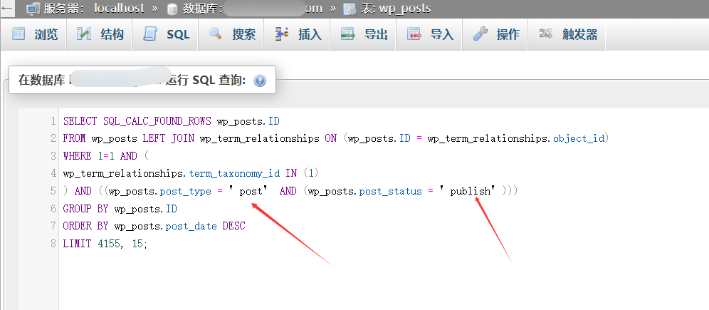Click line number 1 in the editor gutter
Screen dimensions: 709x310
53,121
